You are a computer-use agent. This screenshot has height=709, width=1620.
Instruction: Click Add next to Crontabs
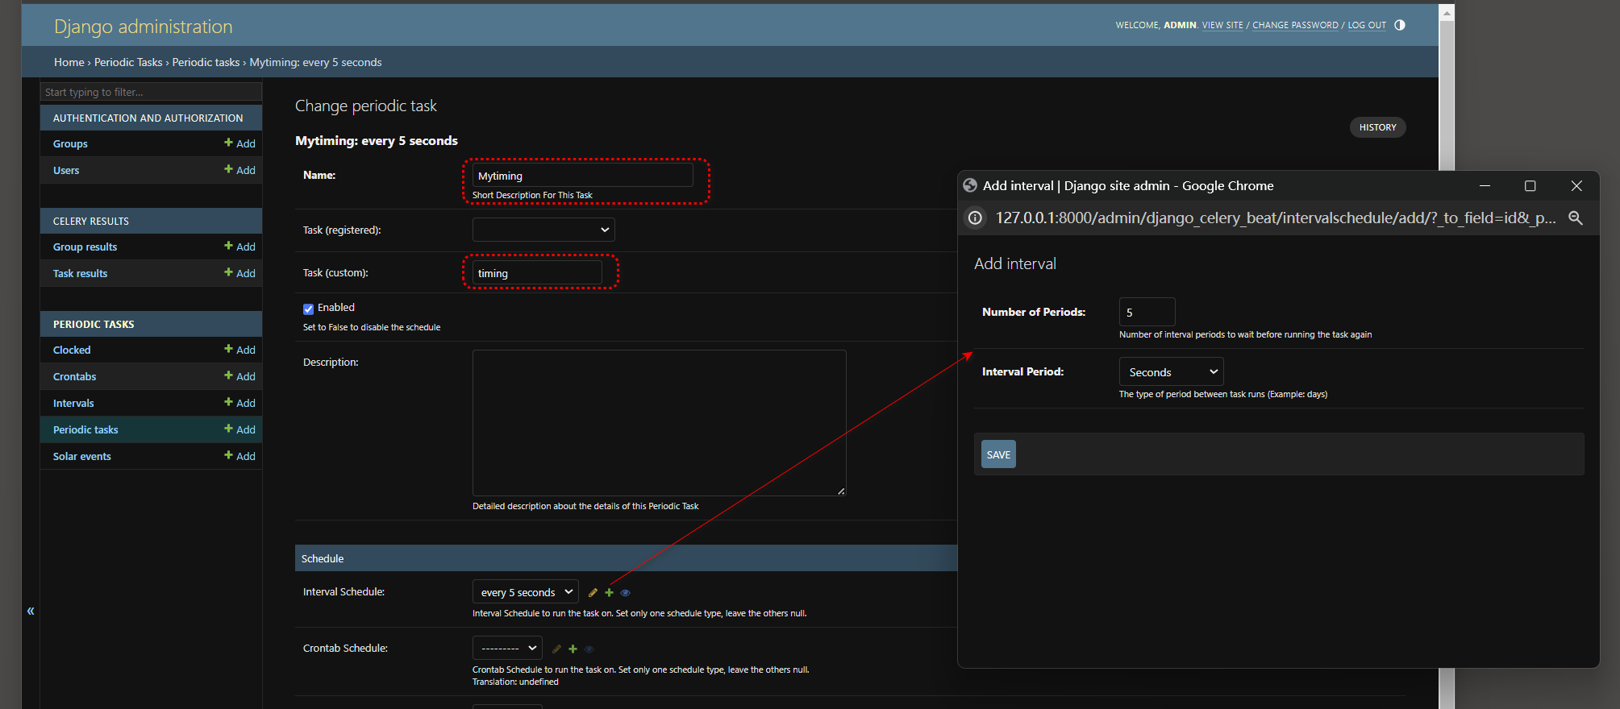pos(239,376)
